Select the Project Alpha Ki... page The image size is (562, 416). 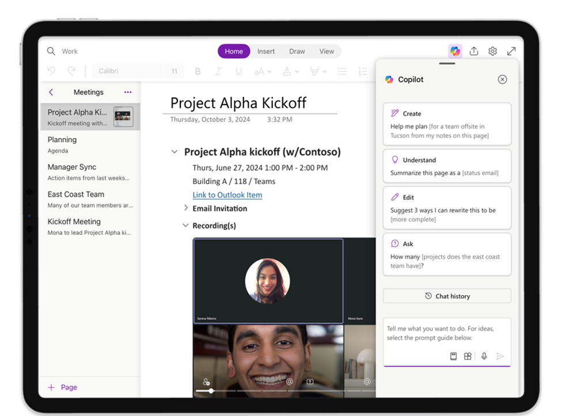coord(90,117)
